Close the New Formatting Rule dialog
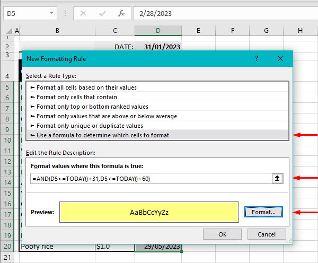The width and height of the screenshot is (318, 263). click(x=280, y=58)
